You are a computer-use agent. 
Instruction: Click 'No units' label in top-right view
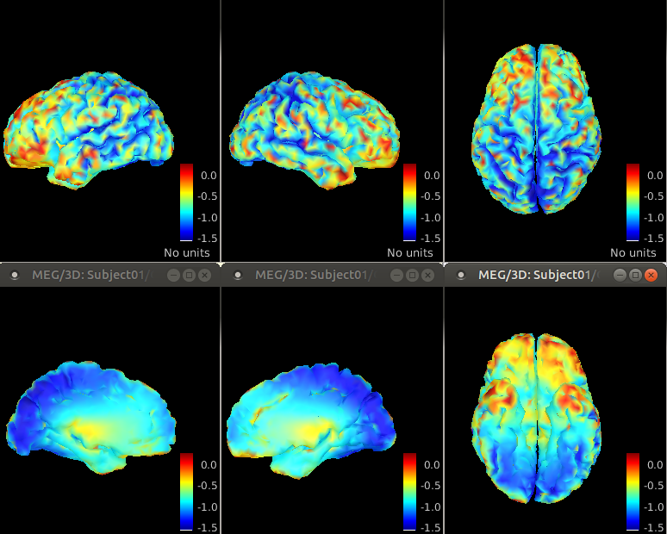coord(633,253)
